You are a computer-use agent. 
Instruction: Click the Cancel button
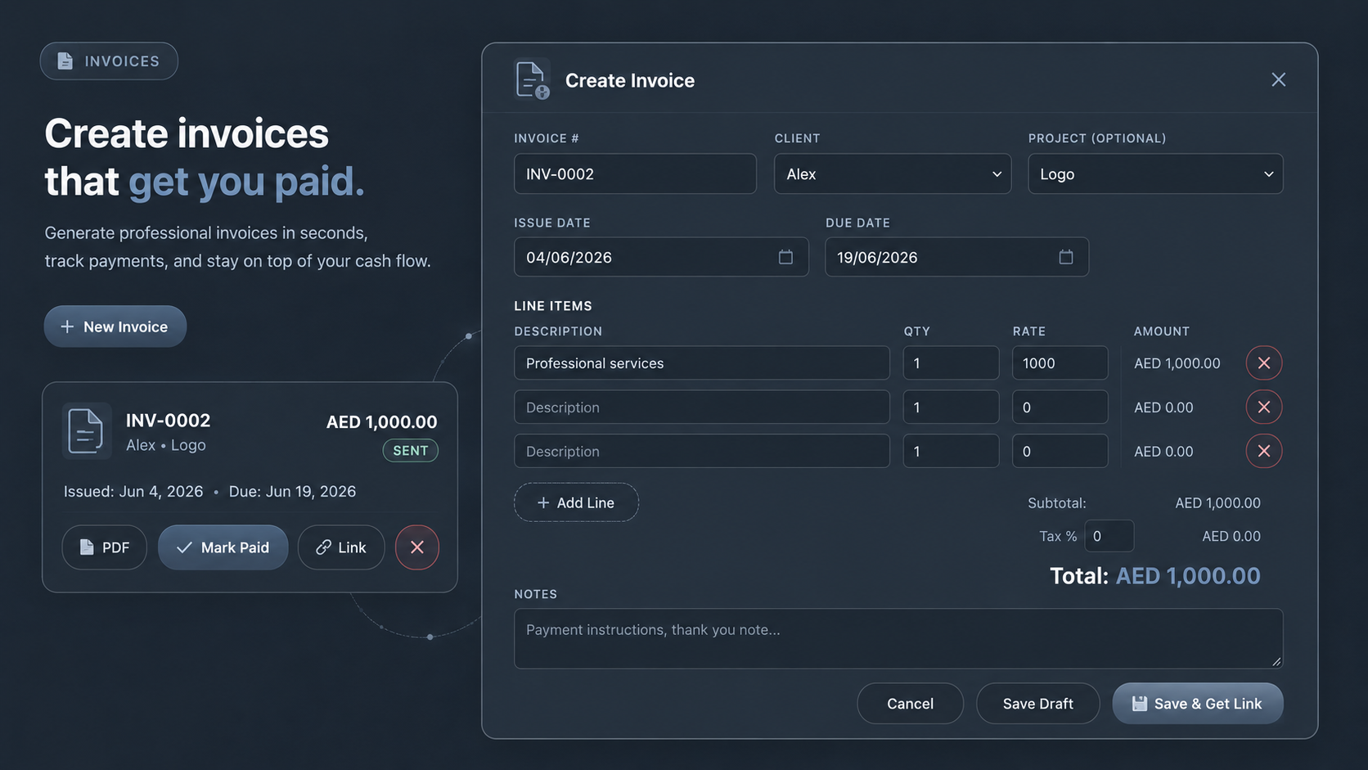[910, 704]
